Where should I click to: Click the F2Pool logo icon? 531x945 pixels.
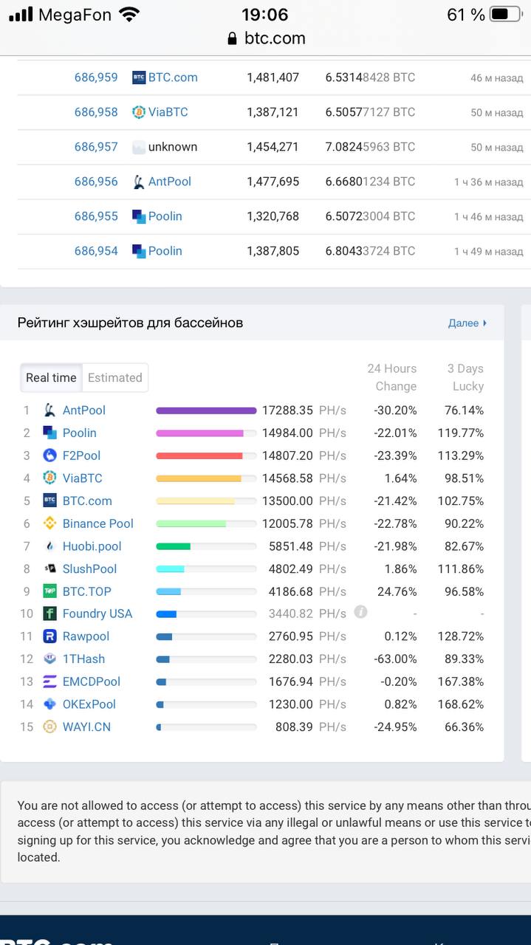pos(49,456)
